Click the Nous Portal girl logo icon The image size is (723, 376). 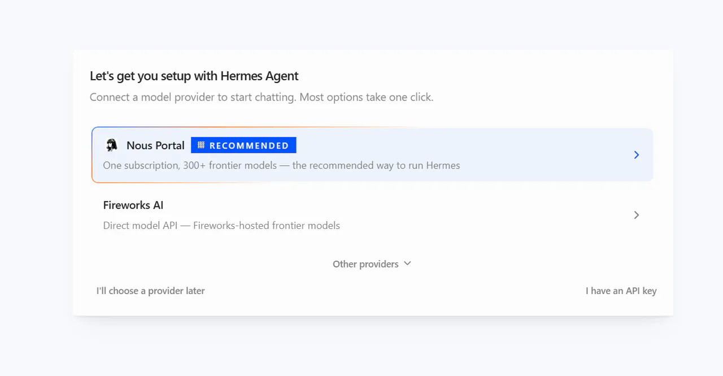pyautogui.click(x=112, y=145)
